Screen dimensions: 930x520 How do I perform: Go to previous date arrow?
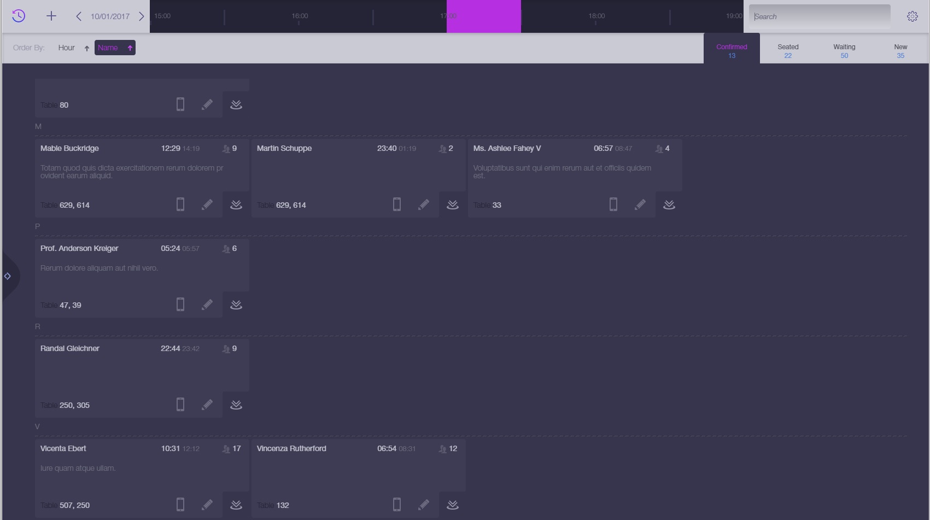[x=79, y=16]
